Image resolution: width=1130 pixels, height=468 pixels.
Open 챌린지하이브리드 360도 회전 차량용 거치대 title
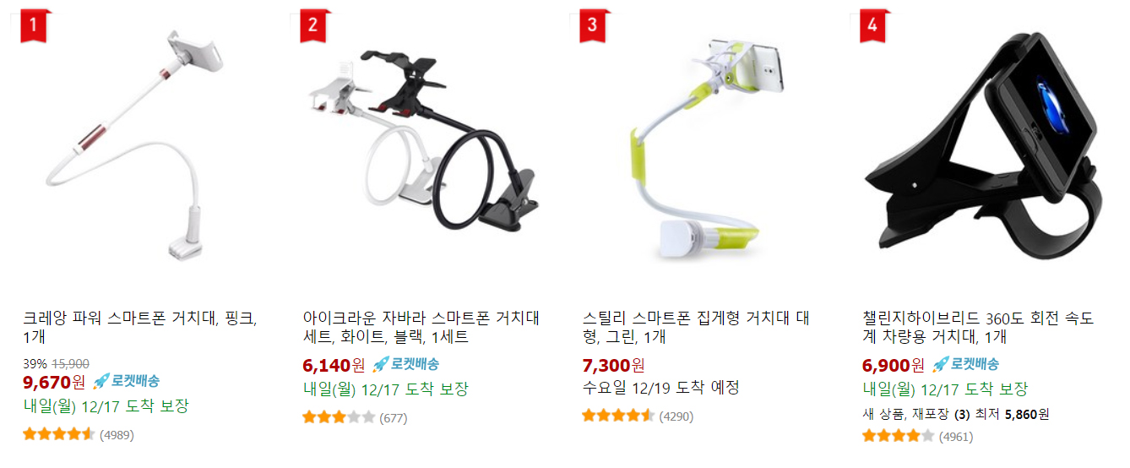978,328
